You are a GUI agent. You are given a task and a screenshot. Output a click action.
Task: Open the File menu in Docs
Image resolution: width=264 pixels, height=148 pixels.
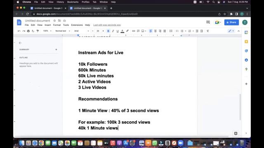pos(26,25)
